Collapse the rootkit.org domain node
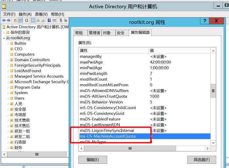The width and height of the screenshot is (229, 168). click(4, 38)
